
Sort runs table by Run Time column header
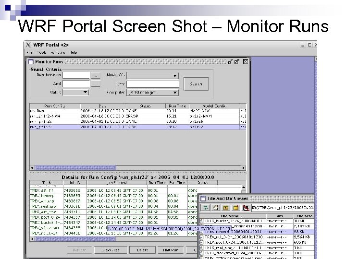[177, 106]
